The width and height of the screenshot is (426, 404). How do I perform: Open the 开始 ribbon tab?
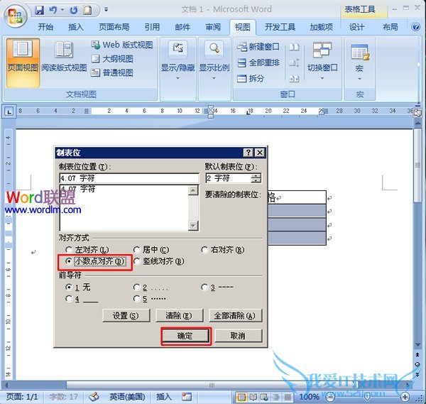[45, 27]
